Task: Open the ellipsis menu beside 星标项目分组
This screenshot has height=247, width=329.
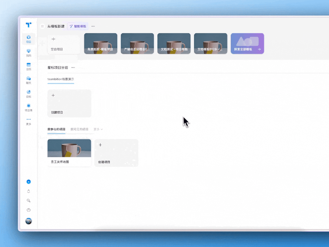Action: point(73,68)
